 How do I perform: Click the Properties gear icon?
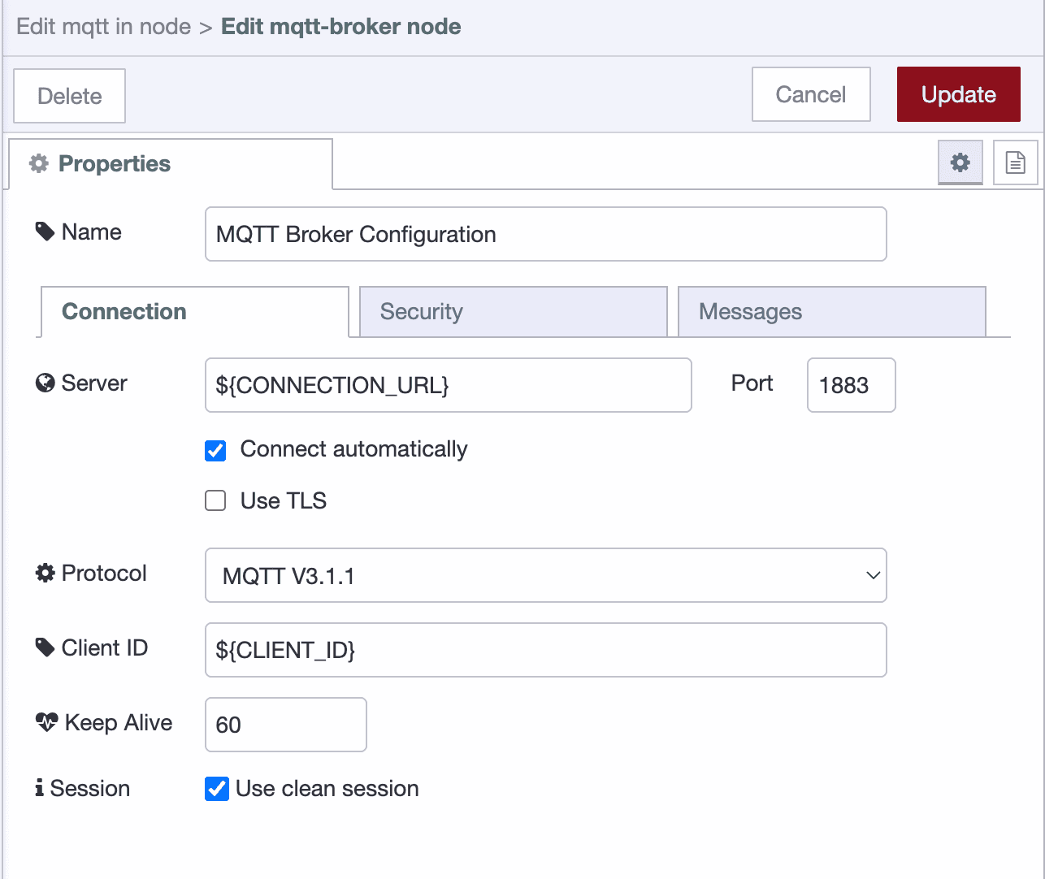pos(37,163)
